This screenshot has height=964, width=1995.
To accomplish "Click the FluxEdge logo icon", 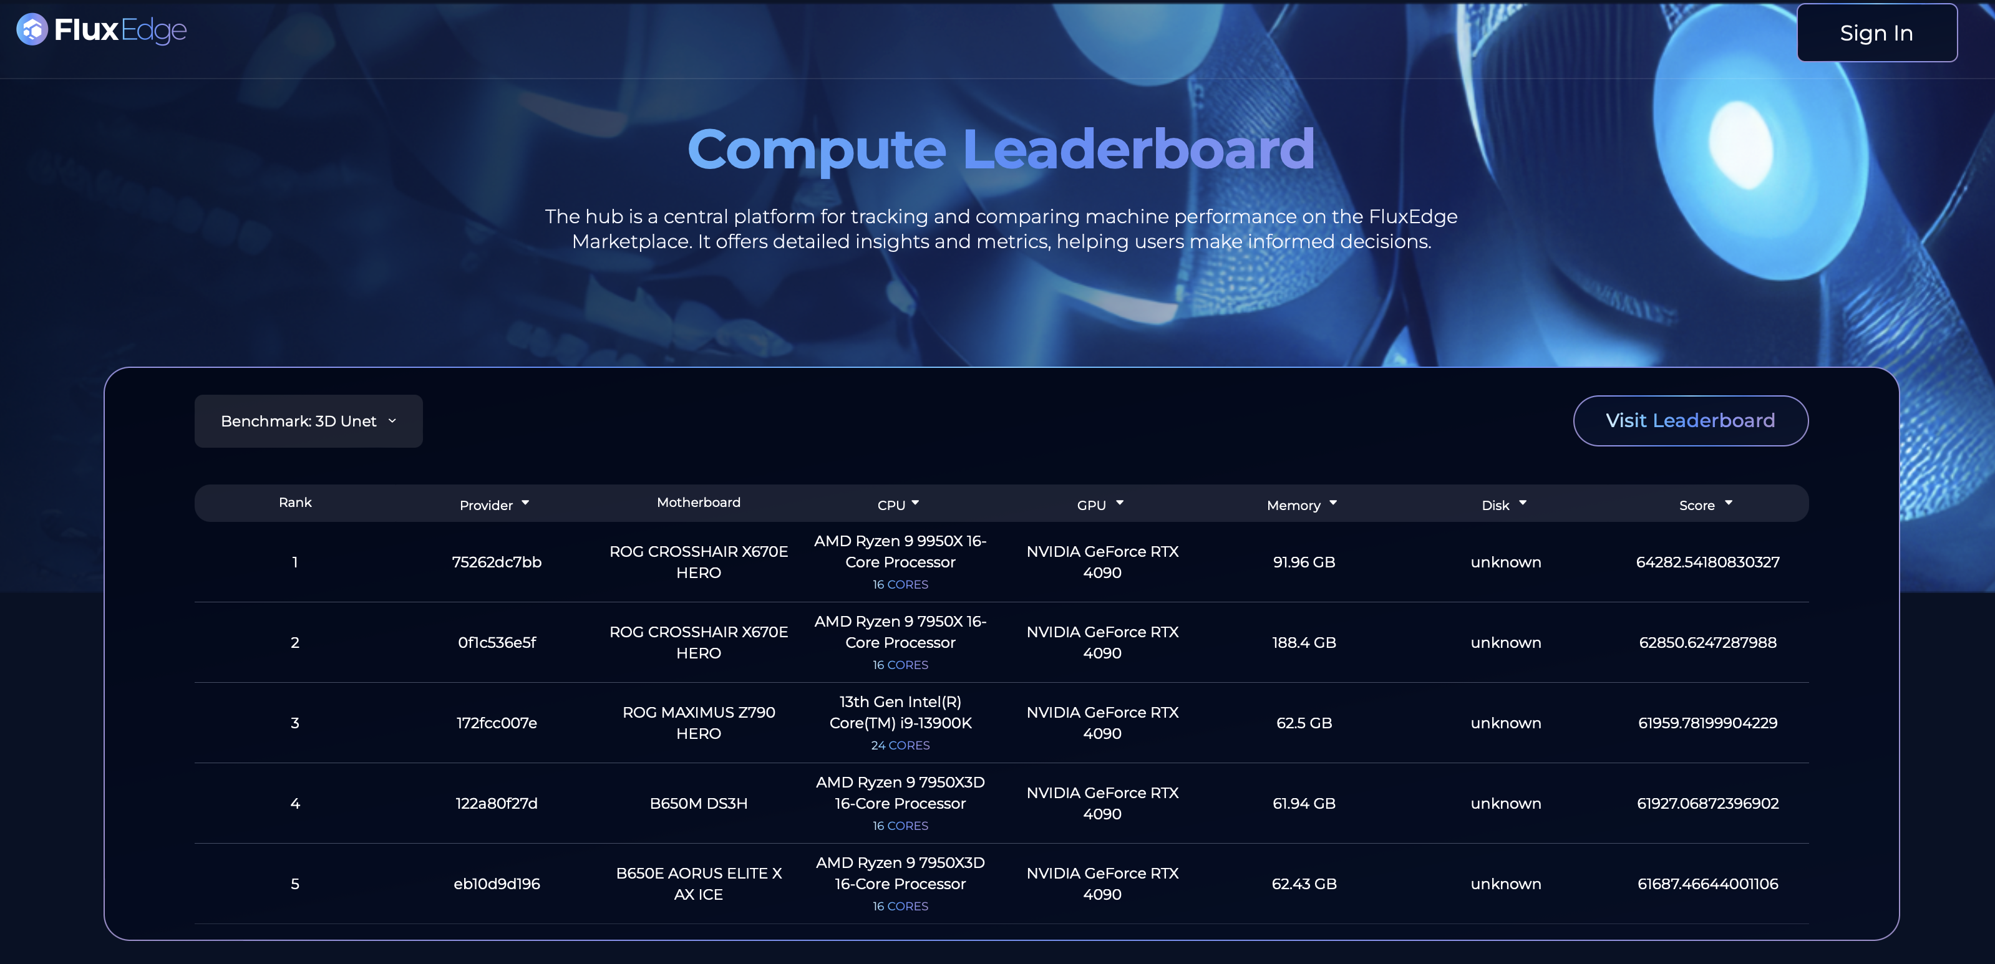I will click(x=32, y=29).
